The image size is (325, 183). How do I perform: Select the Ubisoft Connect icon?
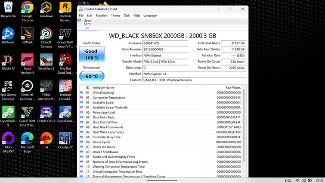(46, 38)
